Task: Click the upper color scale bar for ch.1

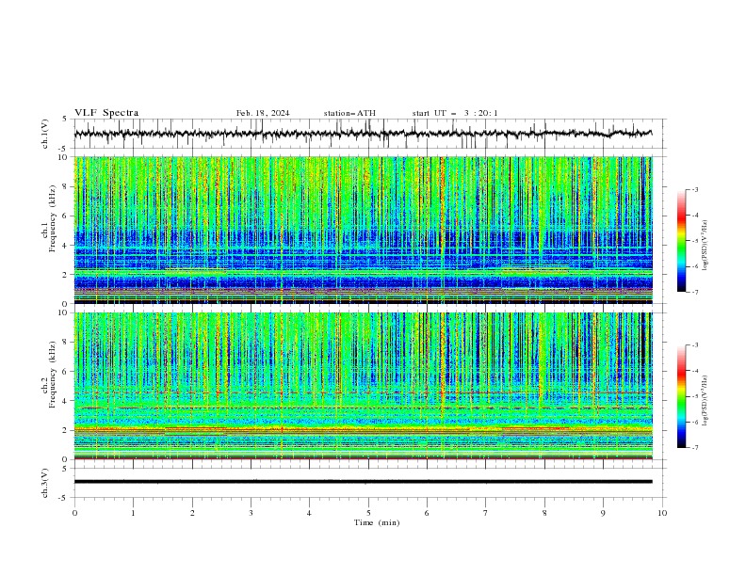Action: [x=682, y=241]
